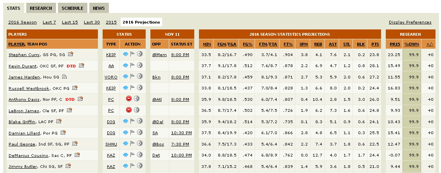Show Last 30 days stats

click(92, 22)
